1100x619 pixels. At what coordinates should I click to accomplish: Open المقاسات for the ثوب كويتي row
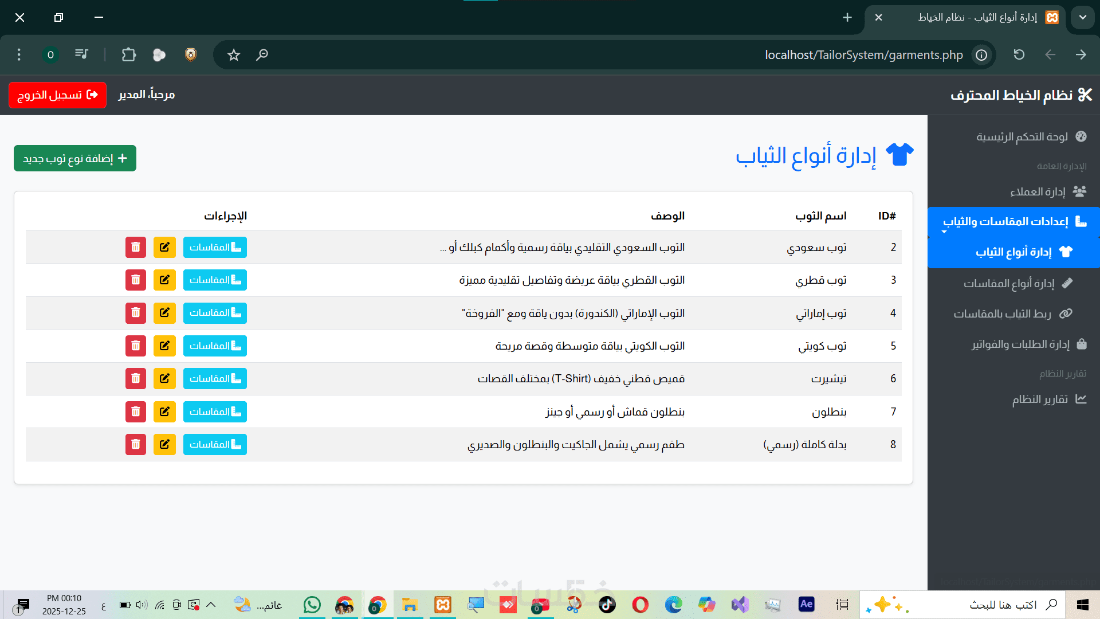[215, 346]
